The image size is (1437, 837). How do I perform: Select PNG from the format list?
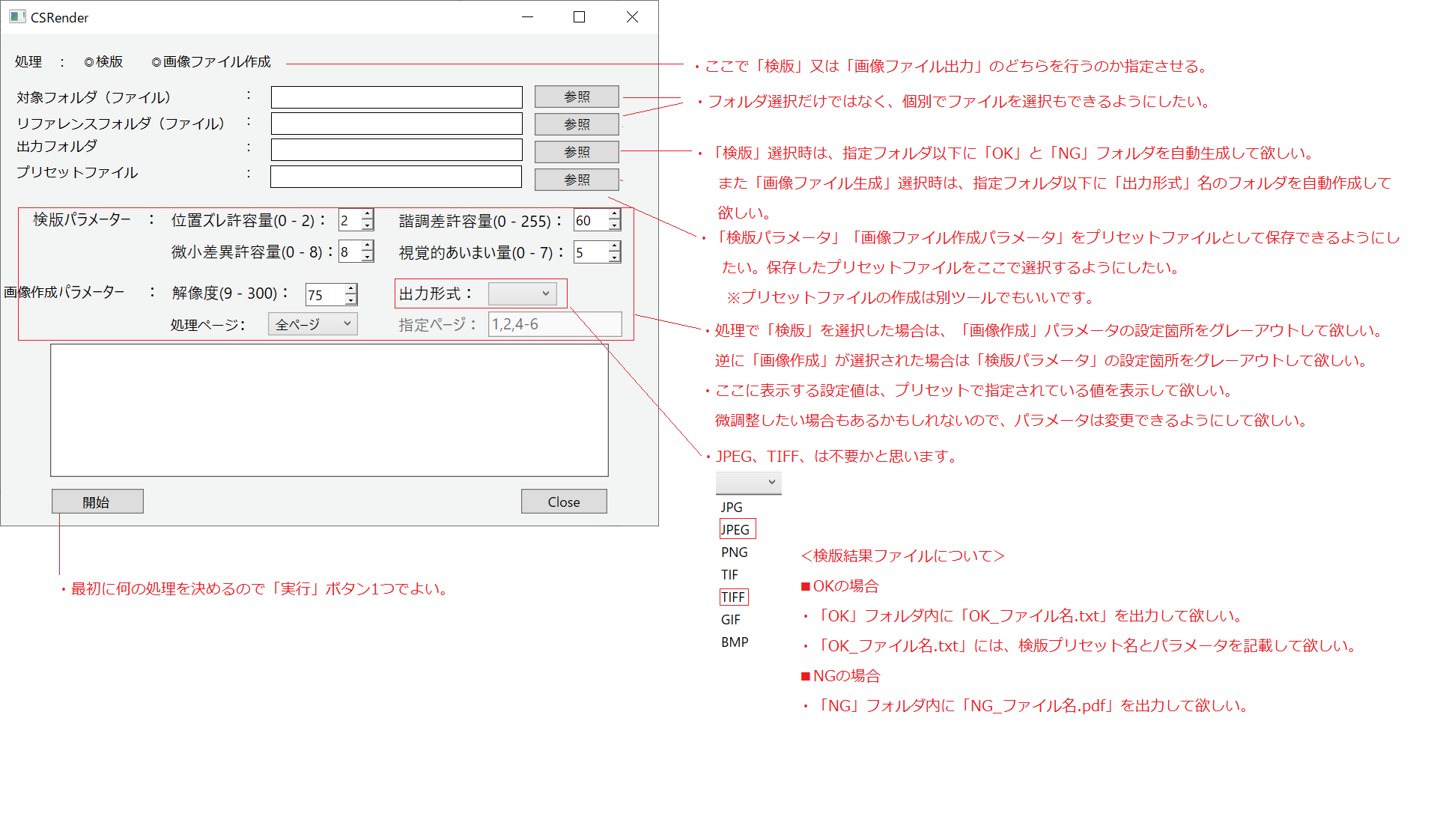pyautogui.click(x=735, y=552)
